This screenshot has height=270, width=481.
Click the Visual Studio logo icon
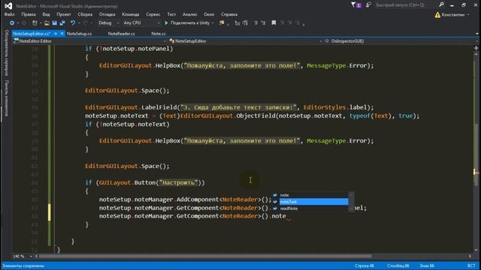click(8, 6)
